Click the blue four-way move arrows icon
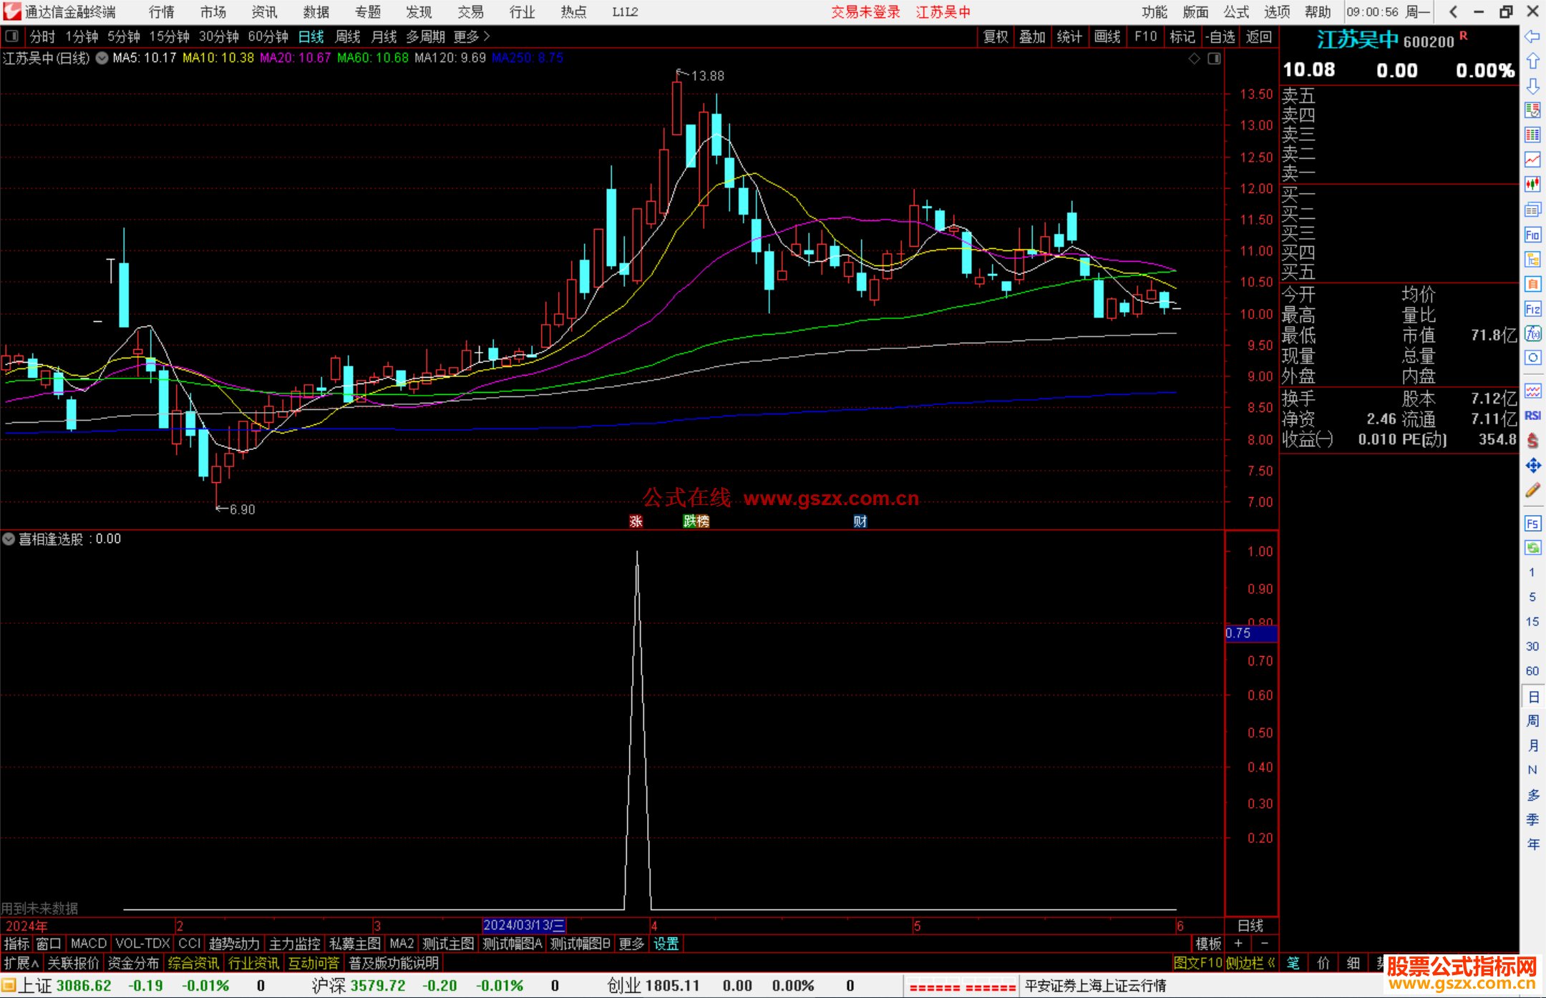The height and width of the screenshot is (998, 1546). [1532, 466]
